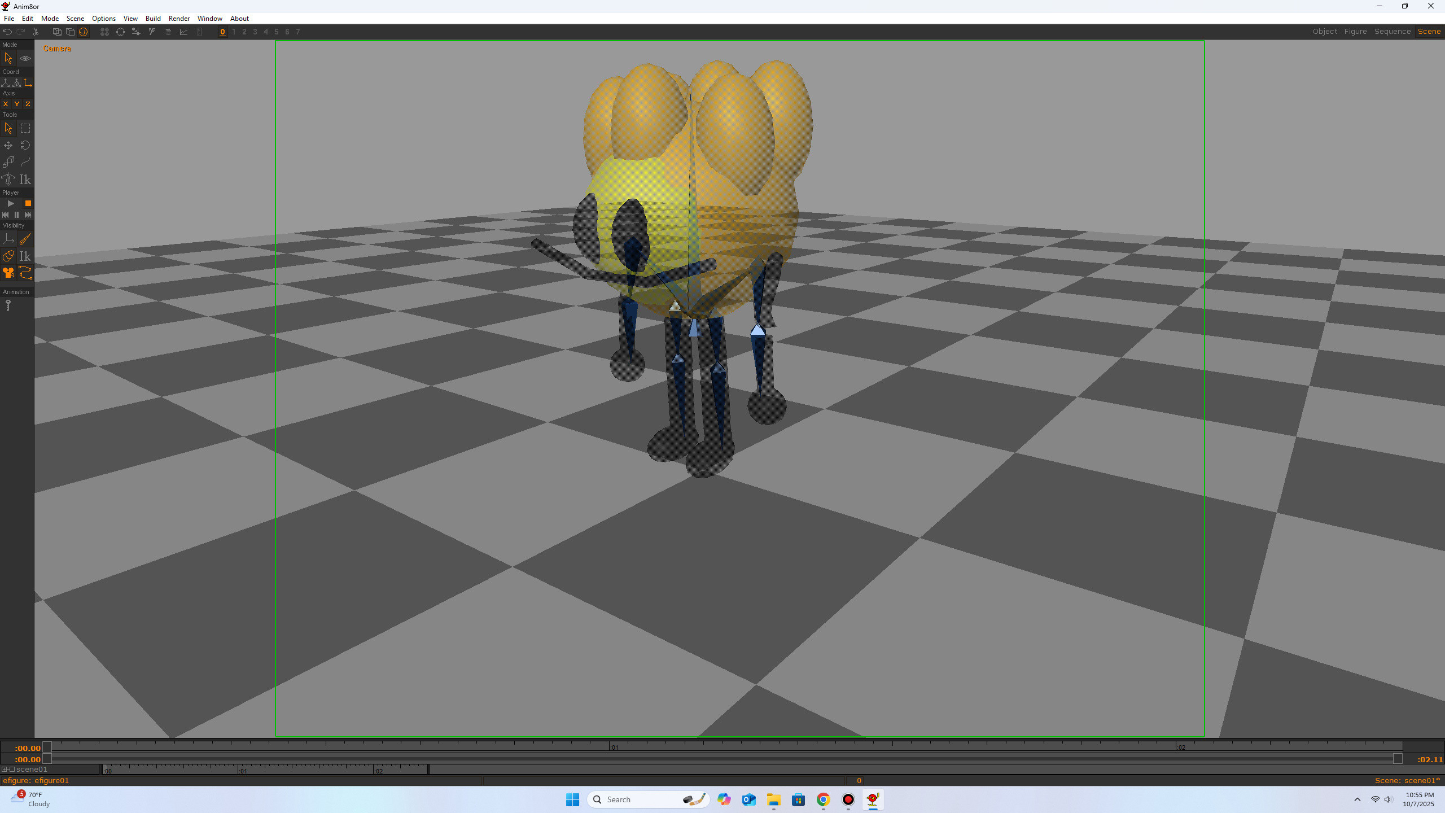1445x813 pixels.
Task: Open Google Chrome from the taskbar
Action: (x=823, y=799)
